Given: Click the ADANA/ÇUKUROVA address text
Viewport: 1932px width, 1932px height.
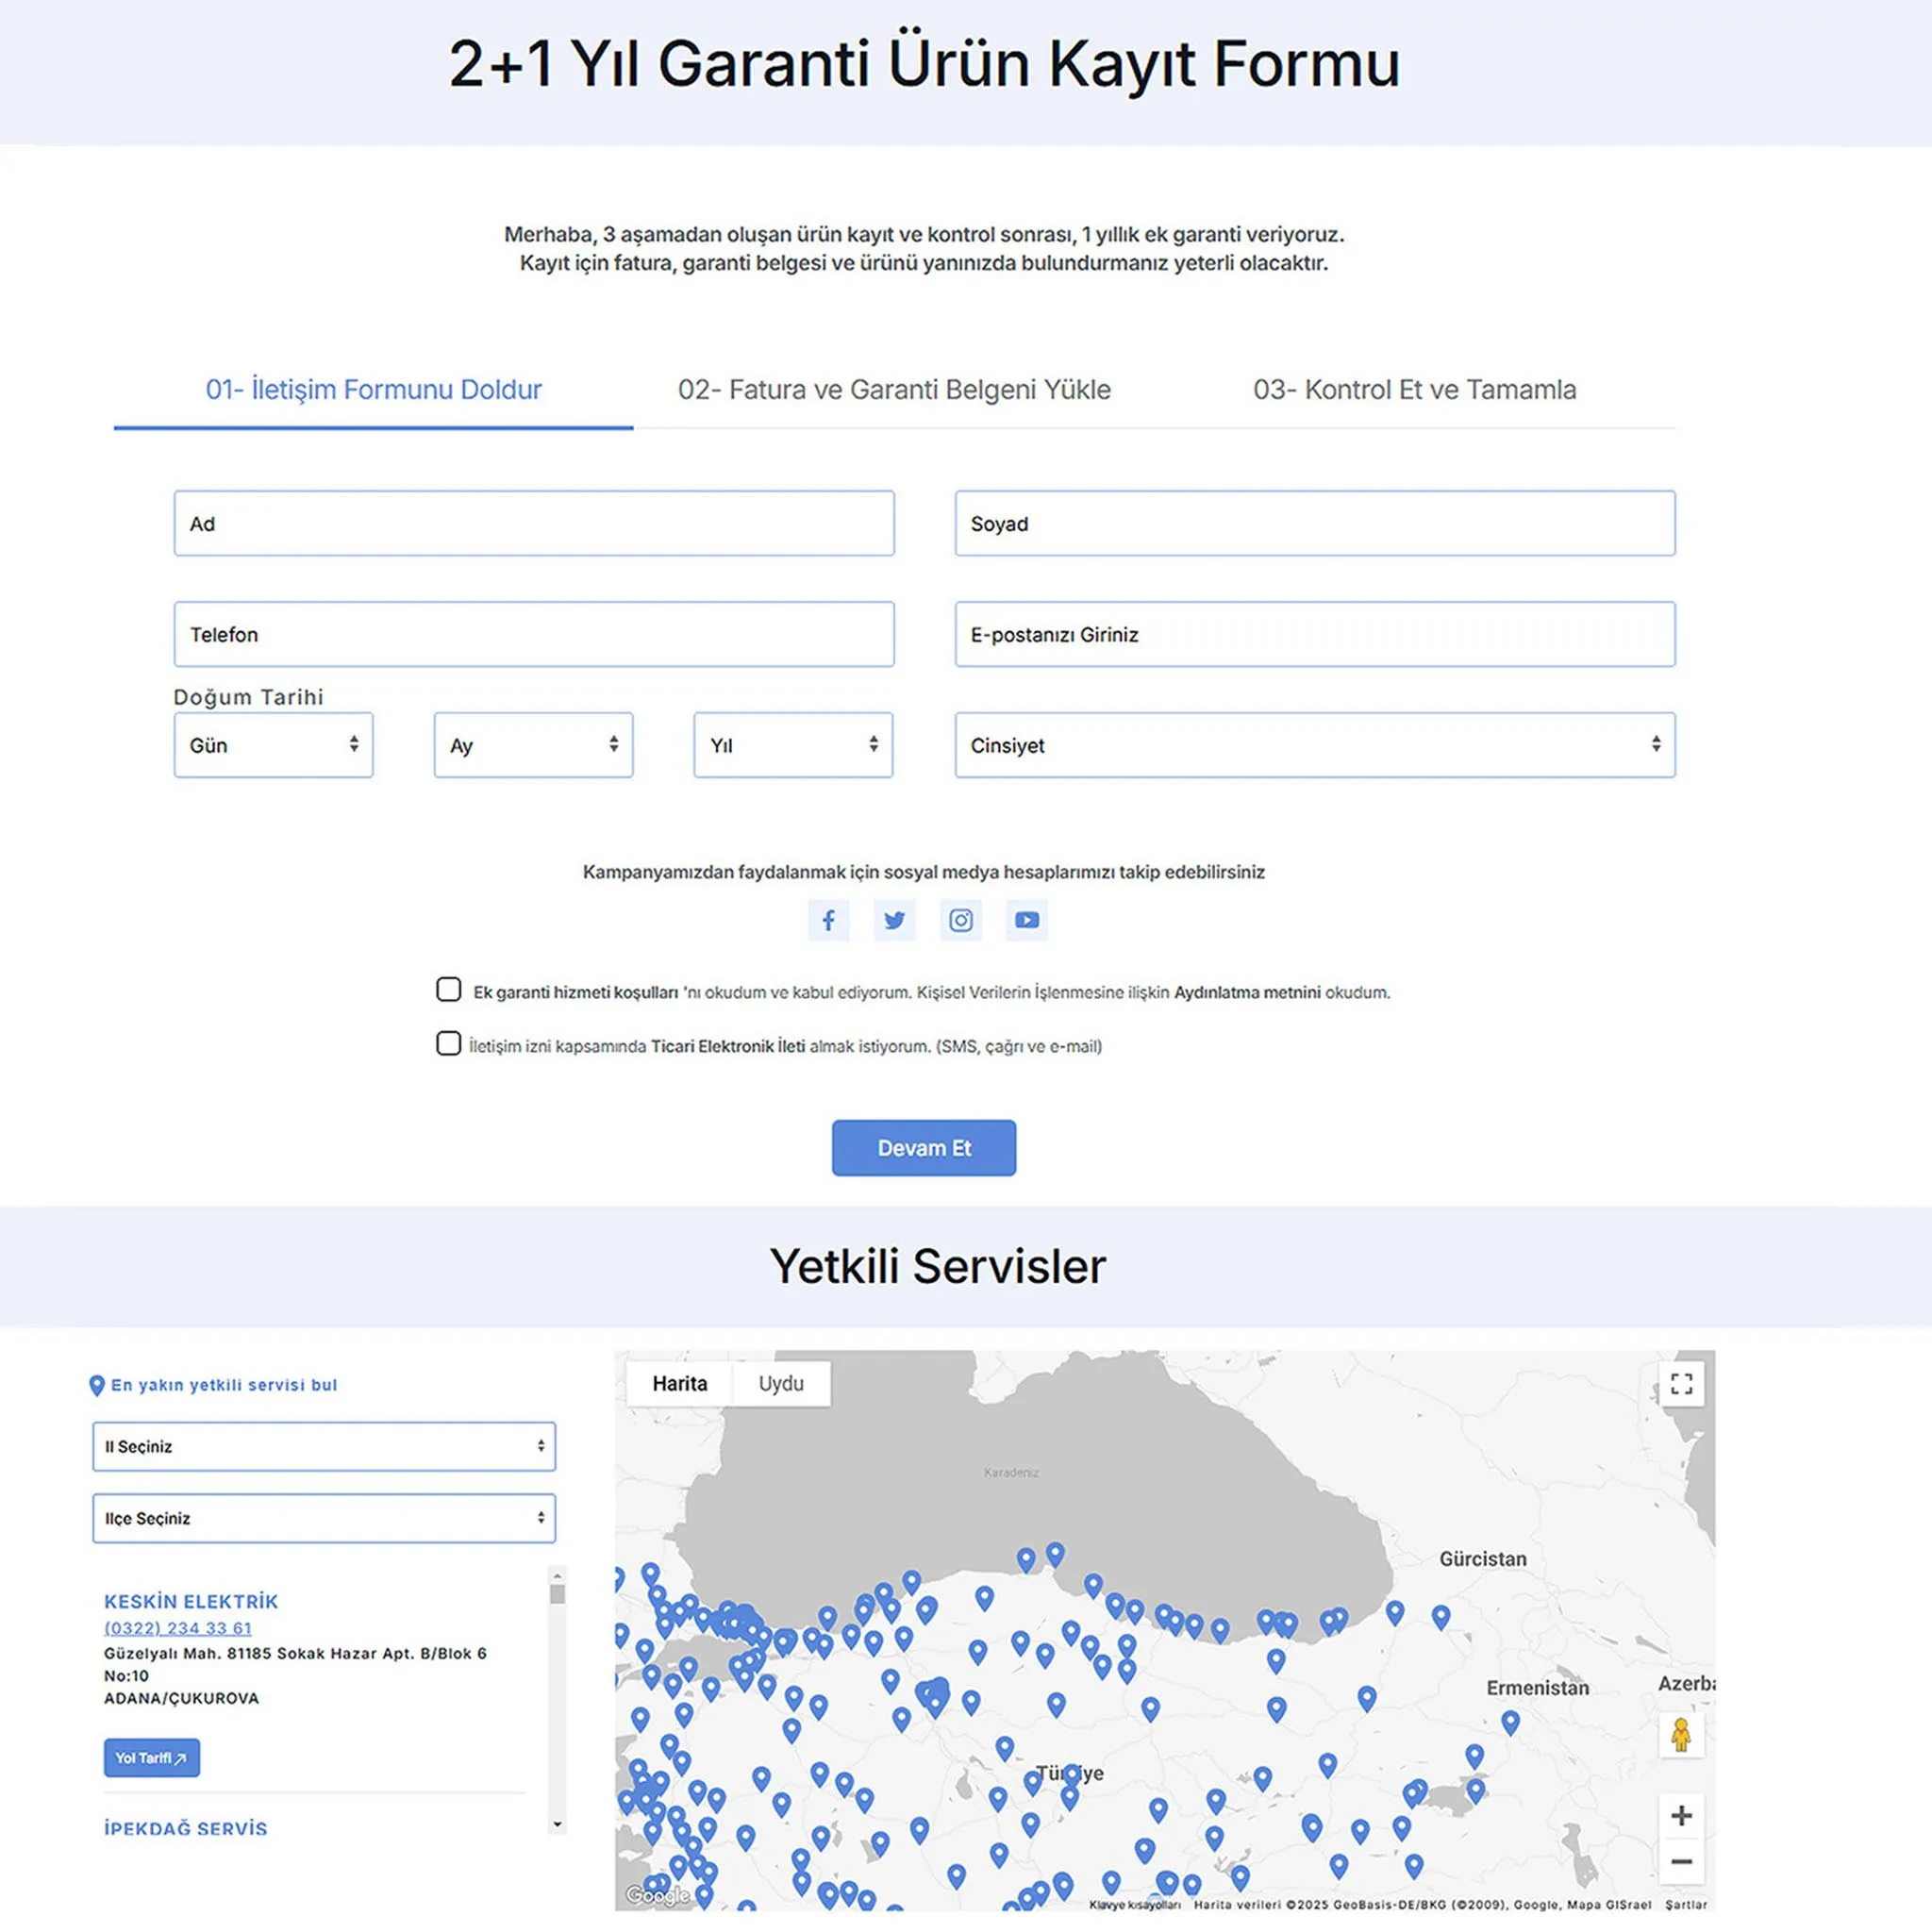Looking at the screenshot, I should (181, 1698).
